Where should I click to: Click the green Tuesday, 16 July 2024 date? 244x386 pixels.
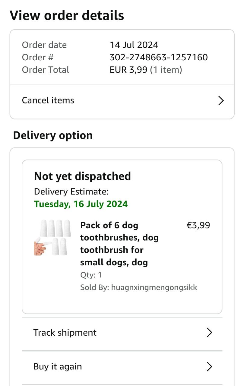tap(81, 204)
